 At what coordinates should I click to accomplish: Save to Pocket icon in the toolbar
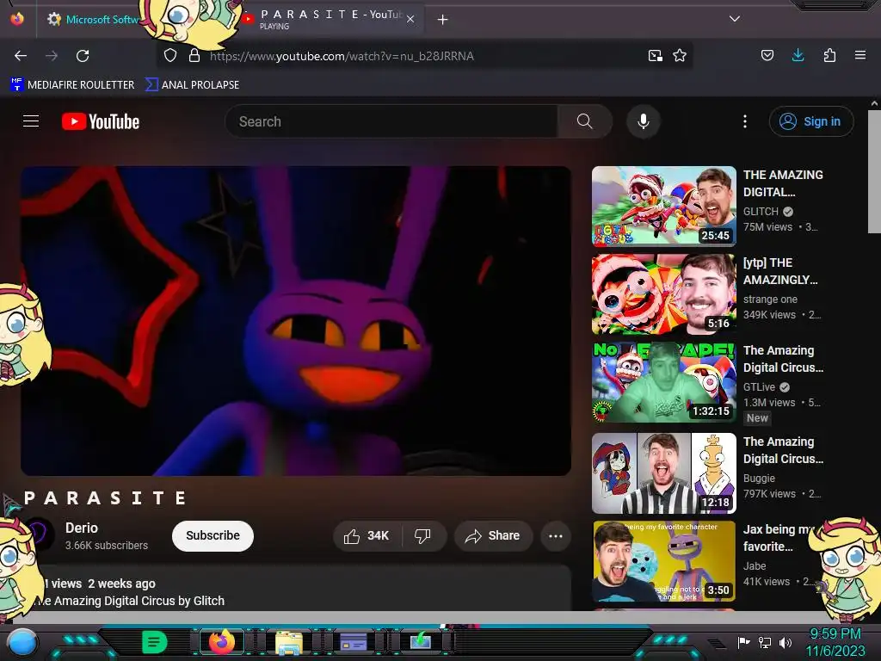point(767,55)
